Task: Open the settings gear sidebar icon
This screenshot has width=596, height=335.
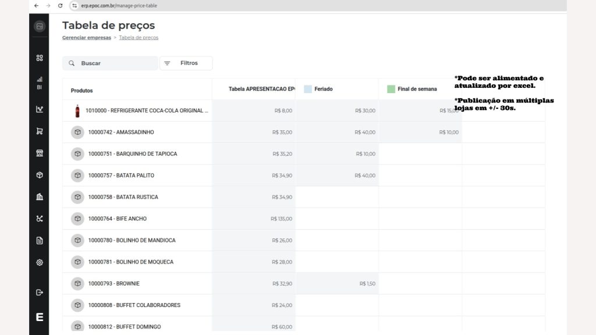Action: pyautogui.click(x=40, y=262)
